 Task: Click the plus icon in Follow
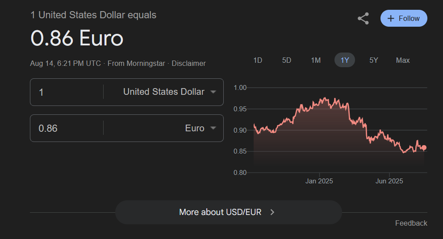391,19
